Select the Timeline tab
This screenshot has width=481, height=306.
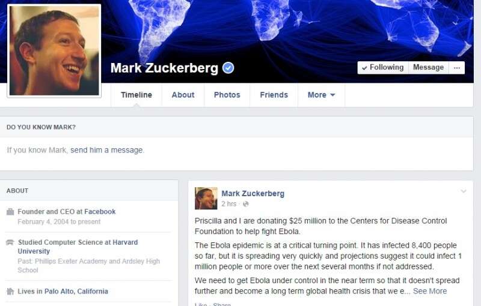click(136, 95)
